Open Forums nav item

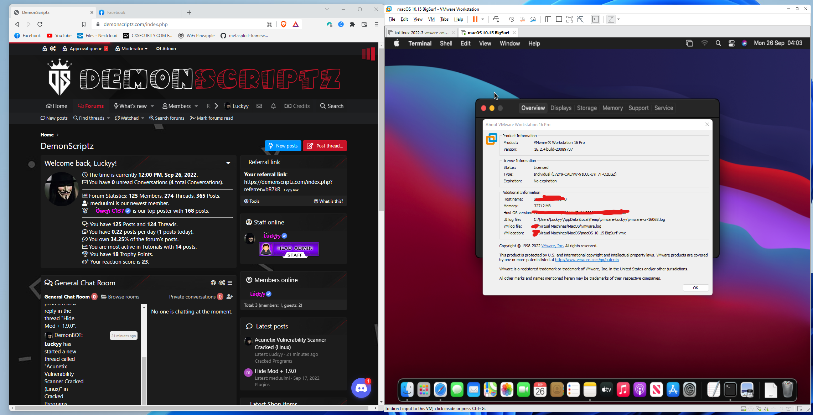[91, 106]
